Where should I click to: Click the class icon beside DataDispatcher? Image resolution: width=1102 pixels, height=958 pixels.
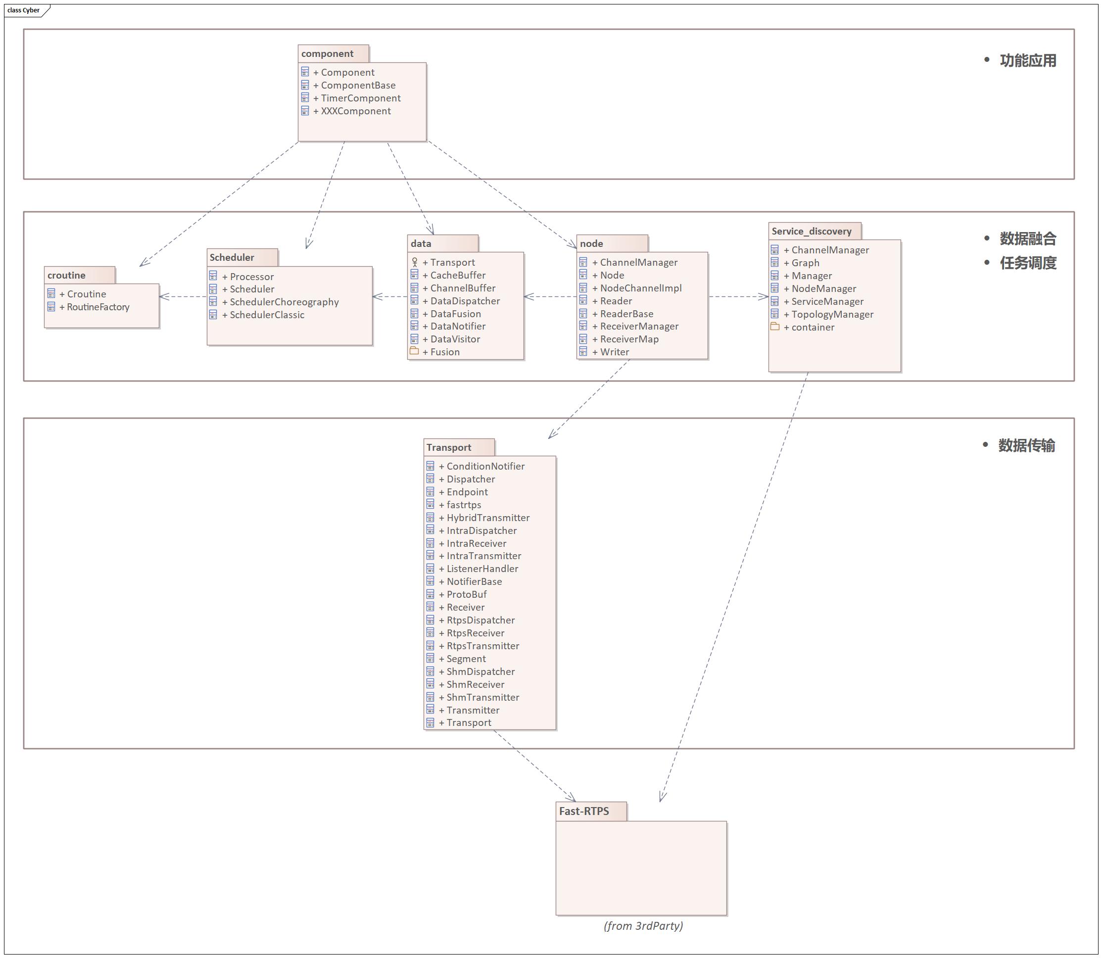[x=414, y=300]
